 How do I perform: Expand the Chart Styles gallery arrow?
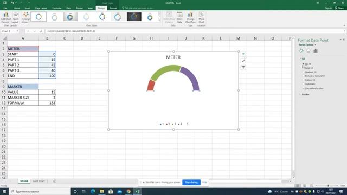(159, 21)
